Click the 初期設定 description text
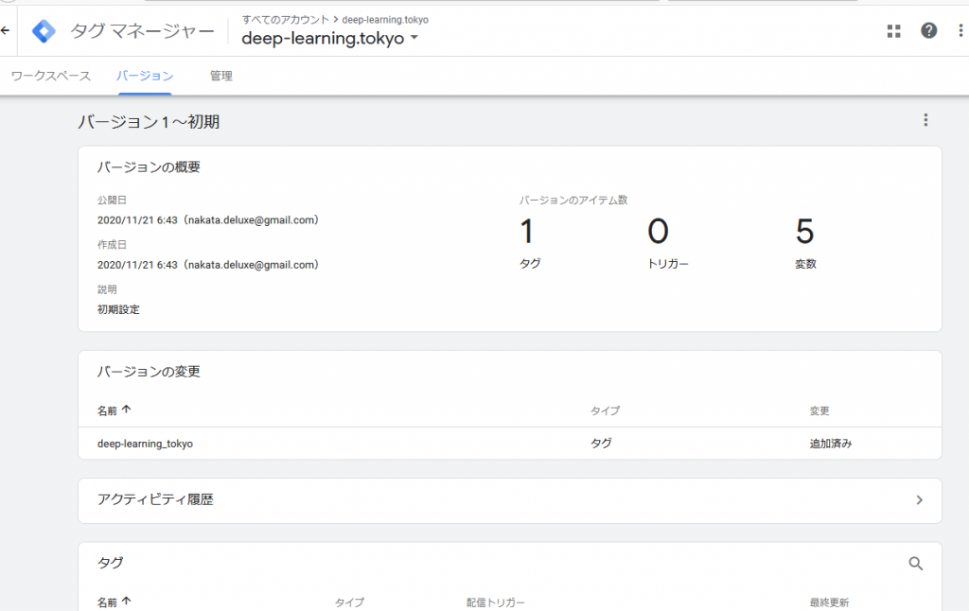The height and width of the screenshot is (611, 969). [118, 309]
